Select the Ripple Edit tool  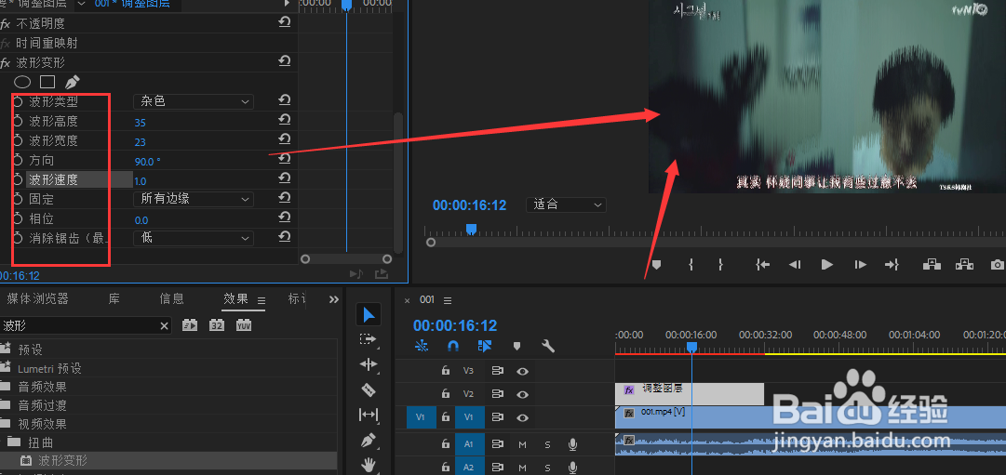(x=369, y=364)
